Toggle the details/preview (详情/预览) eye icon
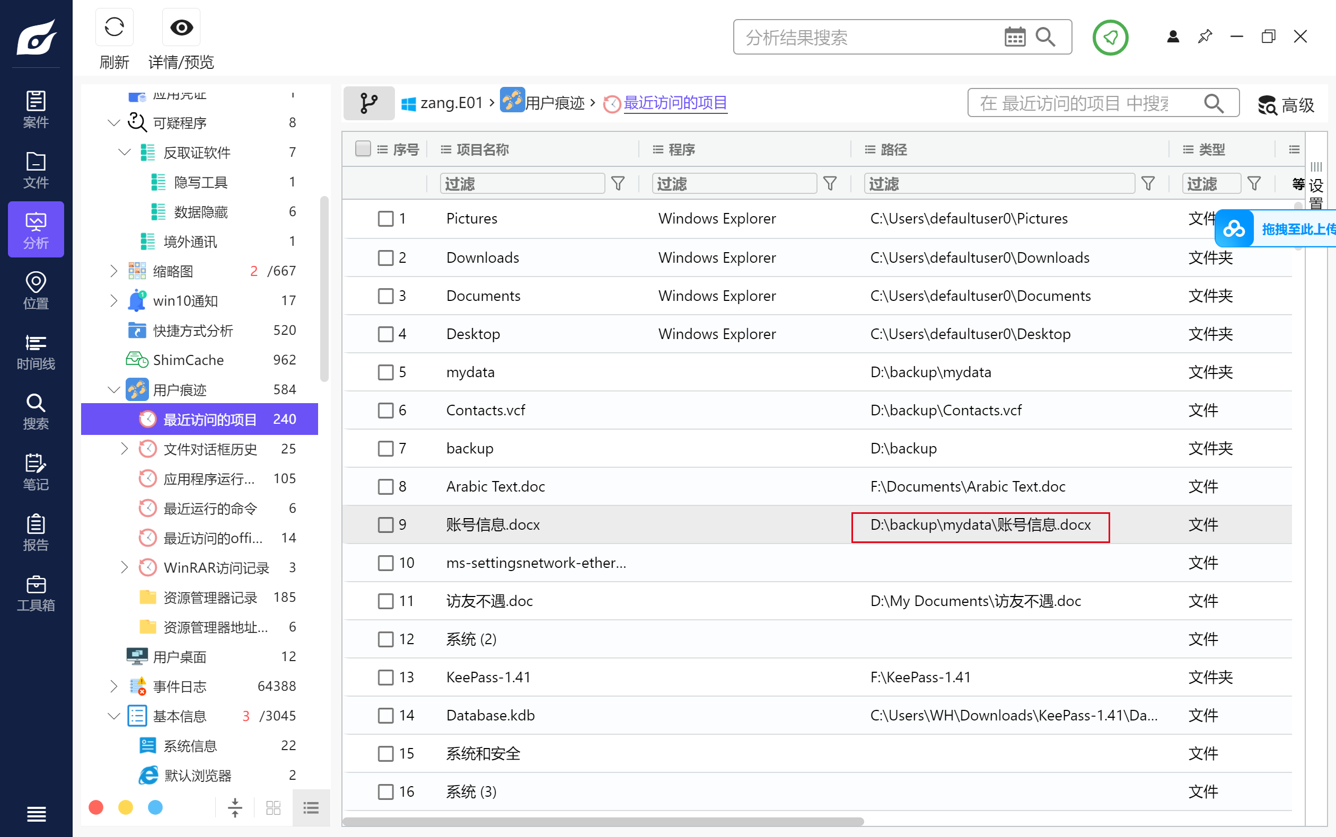 click(x=181, y=27)
